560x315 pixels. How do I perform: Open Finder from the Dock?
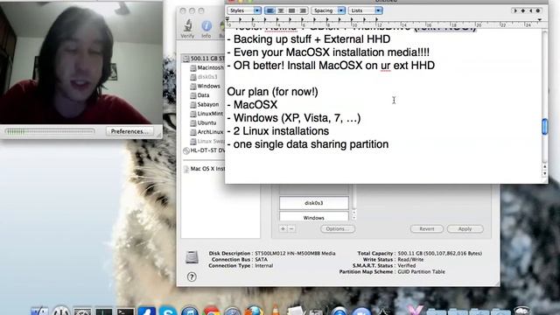pos(39,311)
